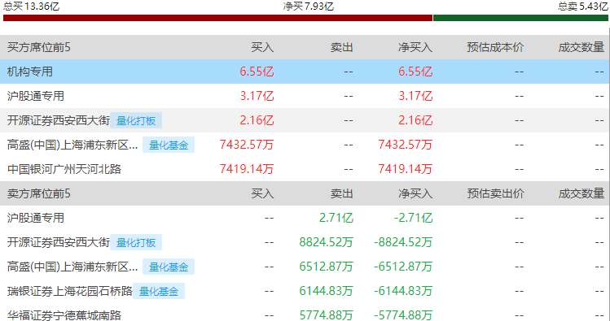610x321 pixels.
Task: Click the 卖方席位前5 header
Action: tap(39, 193)
